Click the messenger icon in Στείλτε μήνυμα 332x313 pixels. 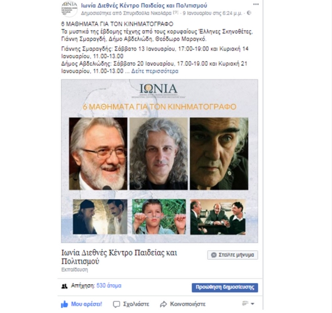pyautogui.click(x=214, y=255)
